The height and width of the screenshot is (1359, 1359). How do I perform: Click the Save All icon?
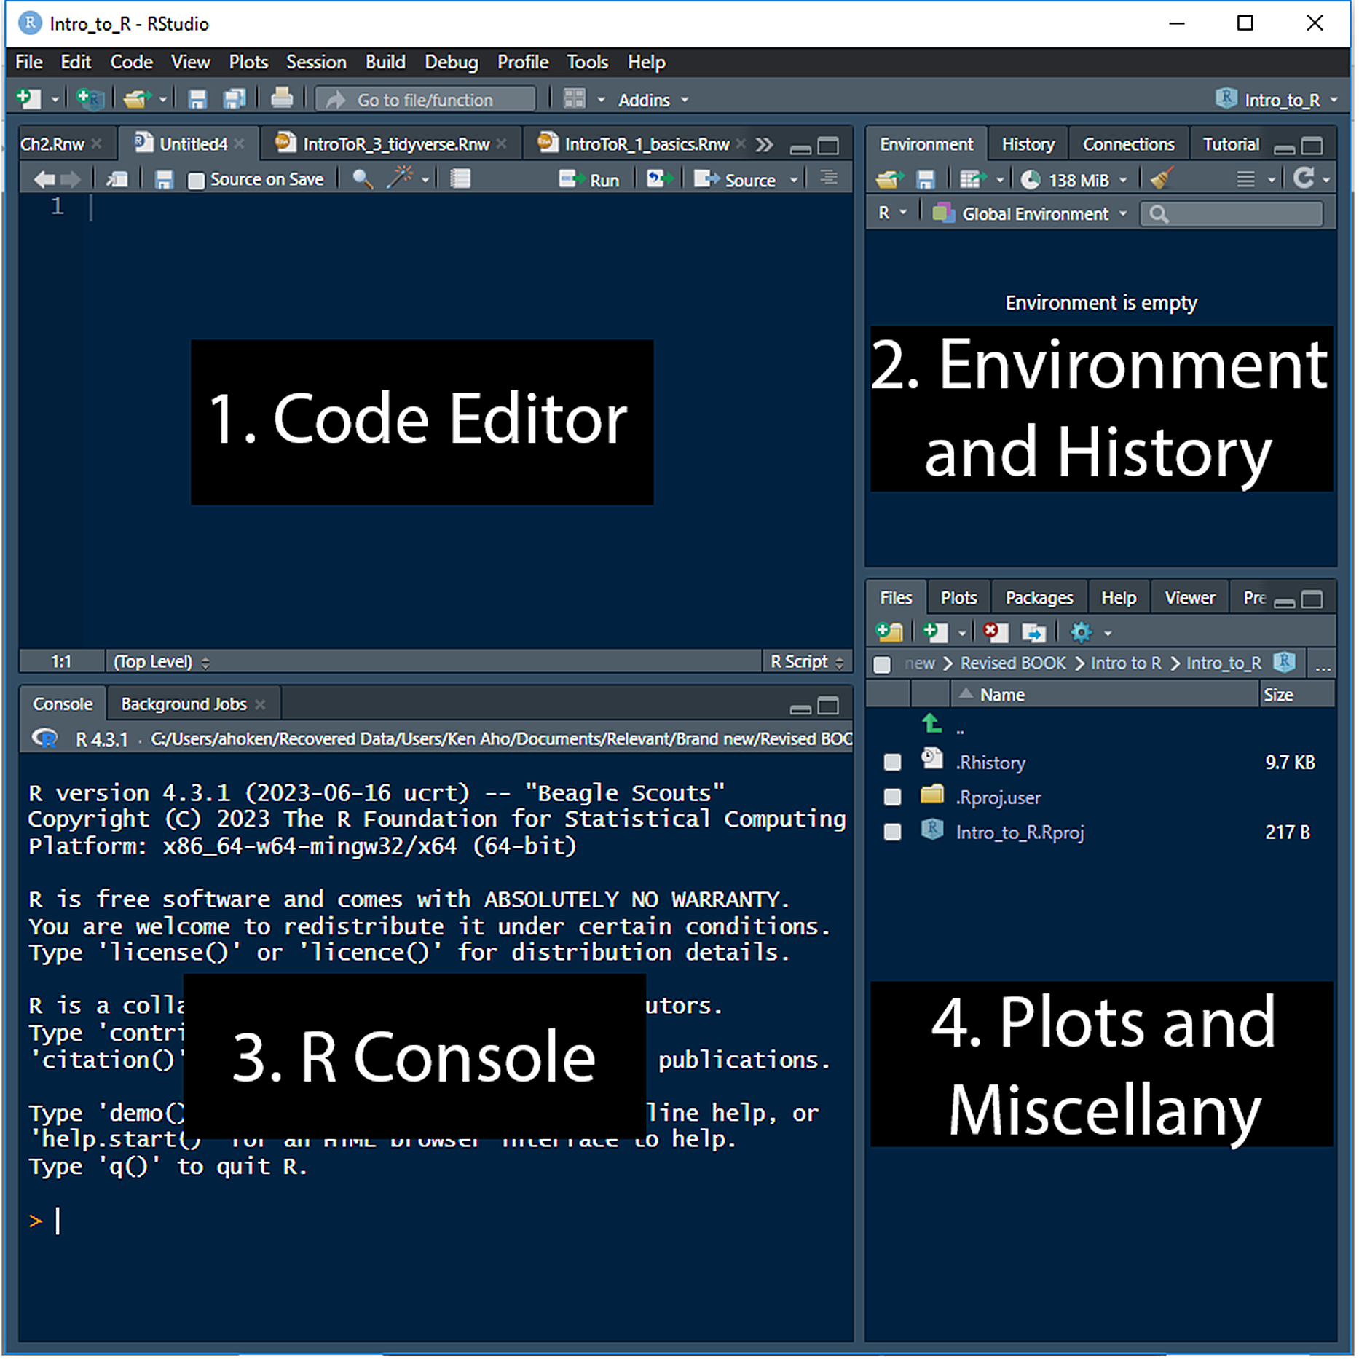pyautogui.click(x=234, y=98)
